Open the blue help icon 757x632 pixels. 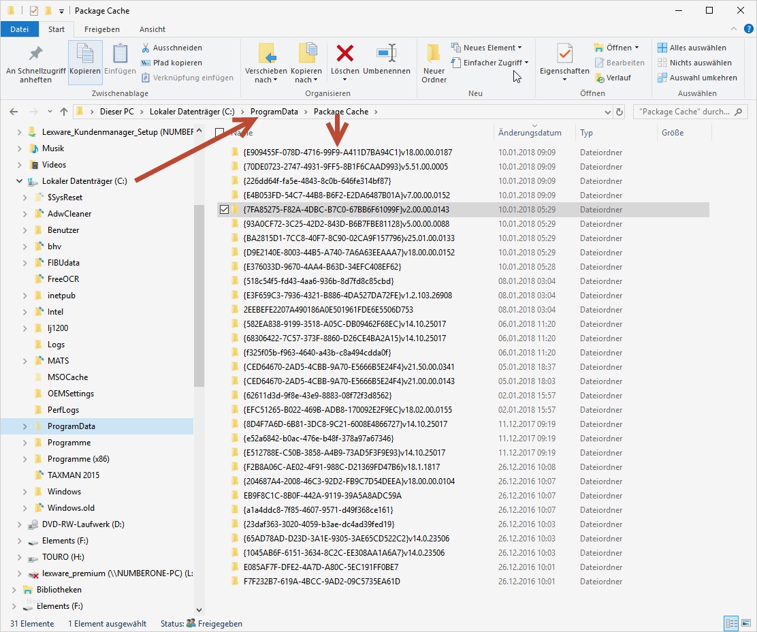748,29
